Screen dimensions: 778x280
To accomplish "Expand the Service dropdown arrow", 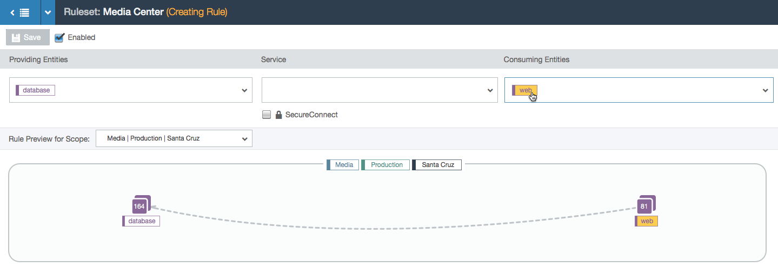I will pos(490,90).
